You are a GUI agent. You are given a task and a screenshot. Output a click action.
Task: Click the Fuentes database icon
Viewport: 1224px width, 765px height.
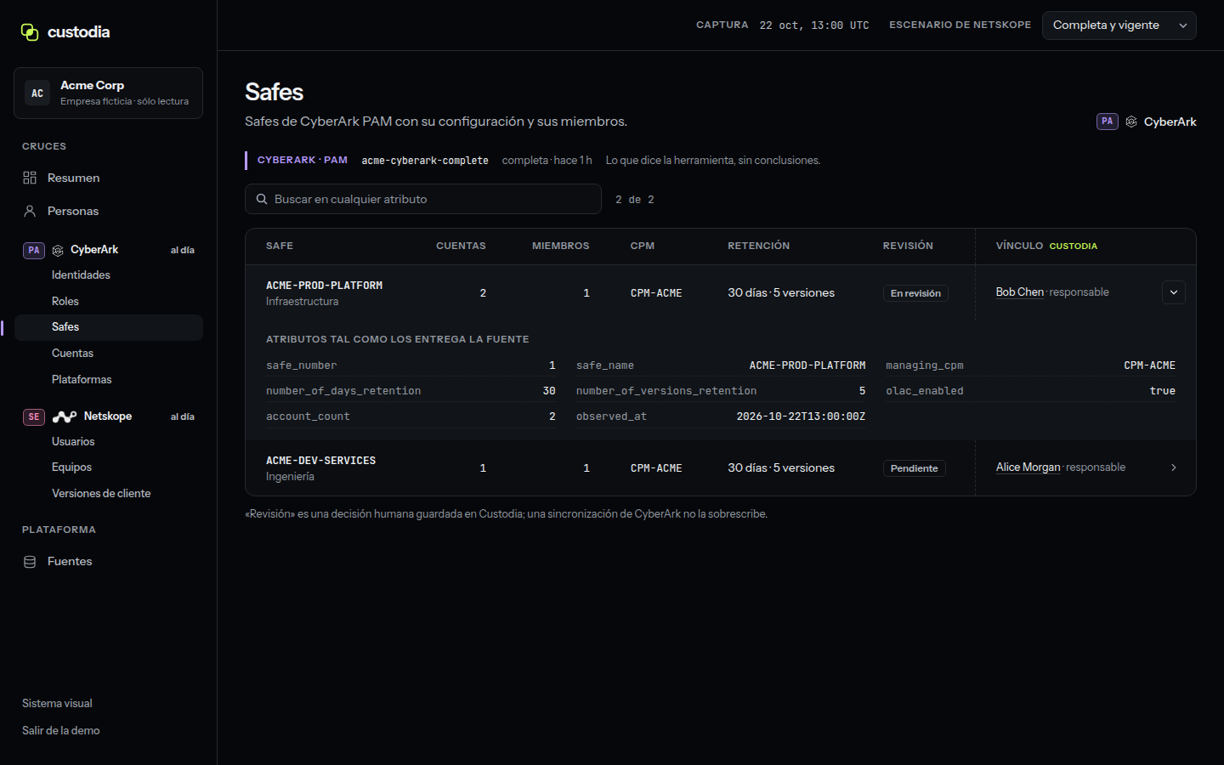point(30,562)
